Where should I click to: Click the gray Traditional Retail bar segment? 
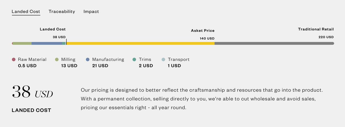274,43
